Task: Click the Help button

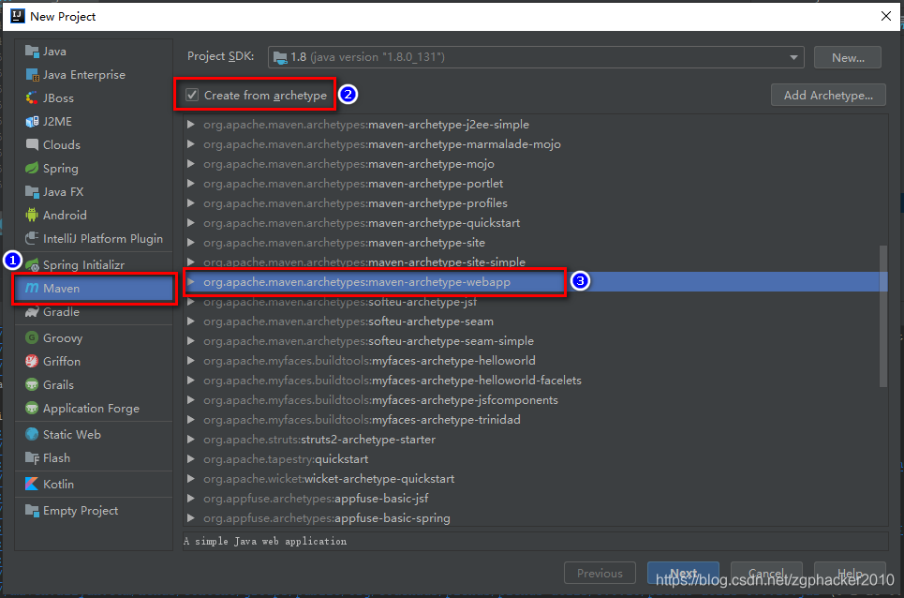Action: point(850,573)
